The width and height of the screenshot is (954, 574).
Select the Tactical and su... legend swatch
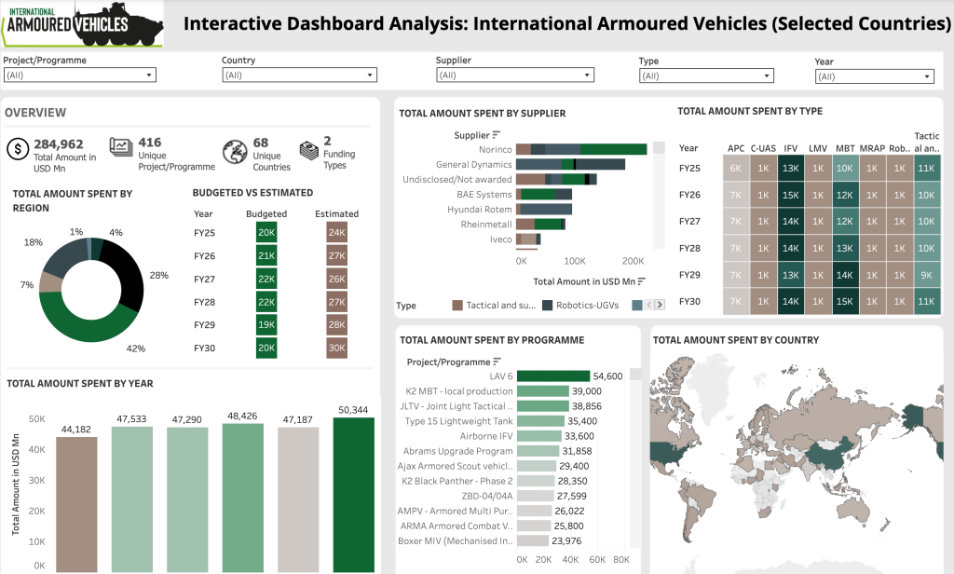(457, 305)
